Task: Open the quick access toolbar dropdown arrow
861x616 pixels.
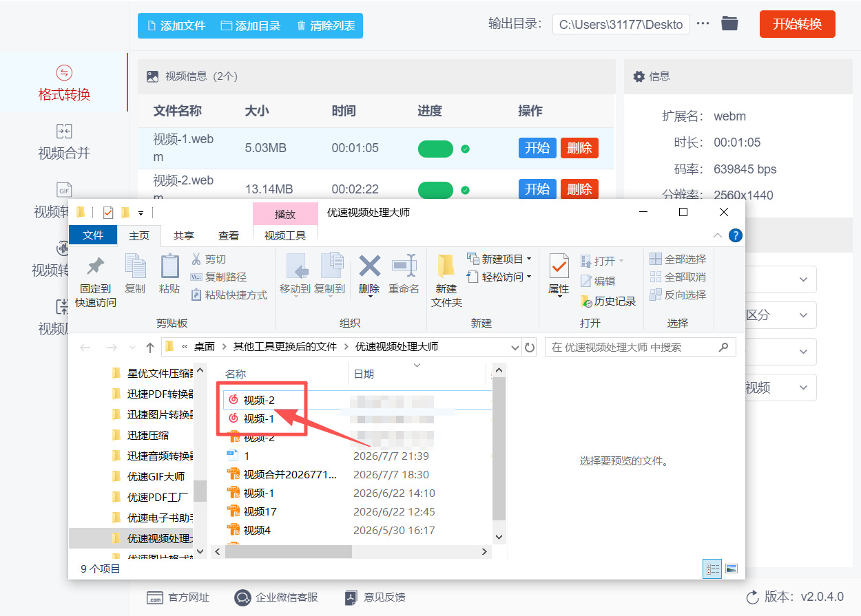Action: coord(141,213)
